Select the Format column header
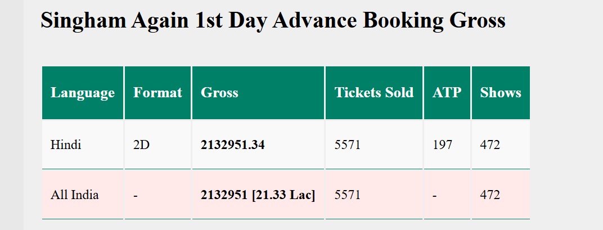This screenshot has width=603, height=230. 157,93
